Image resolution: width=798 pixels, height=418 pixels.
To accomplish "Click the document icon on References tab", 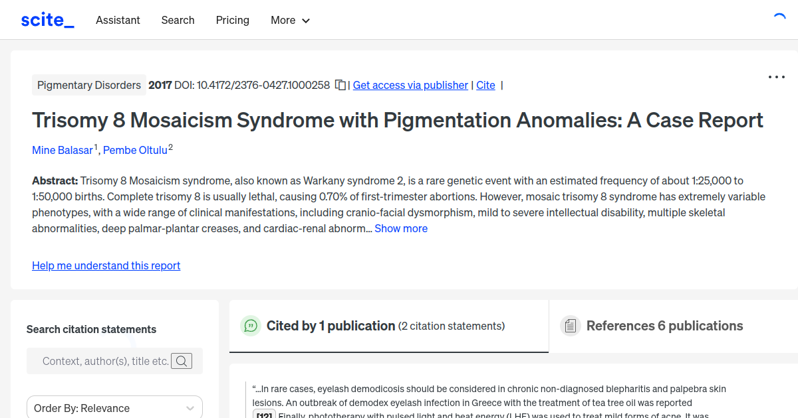I will point(570,325).
